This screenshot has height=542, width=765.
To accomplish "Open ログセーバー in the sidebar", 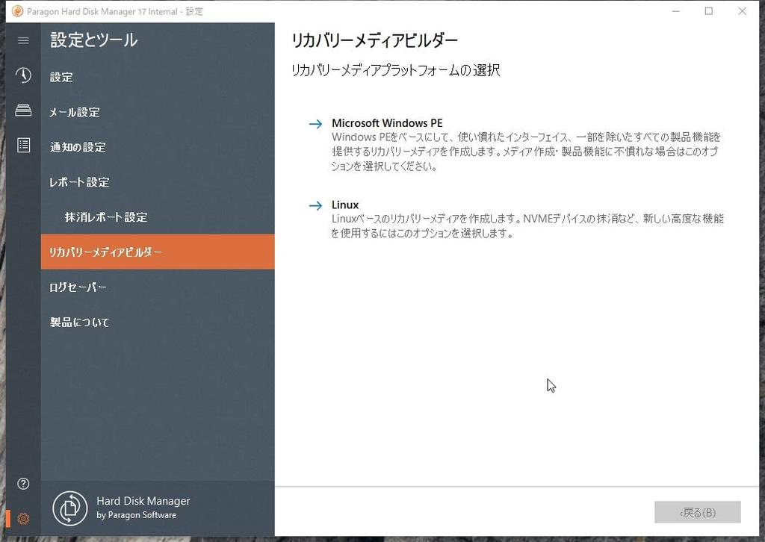I will pos(158,287).
